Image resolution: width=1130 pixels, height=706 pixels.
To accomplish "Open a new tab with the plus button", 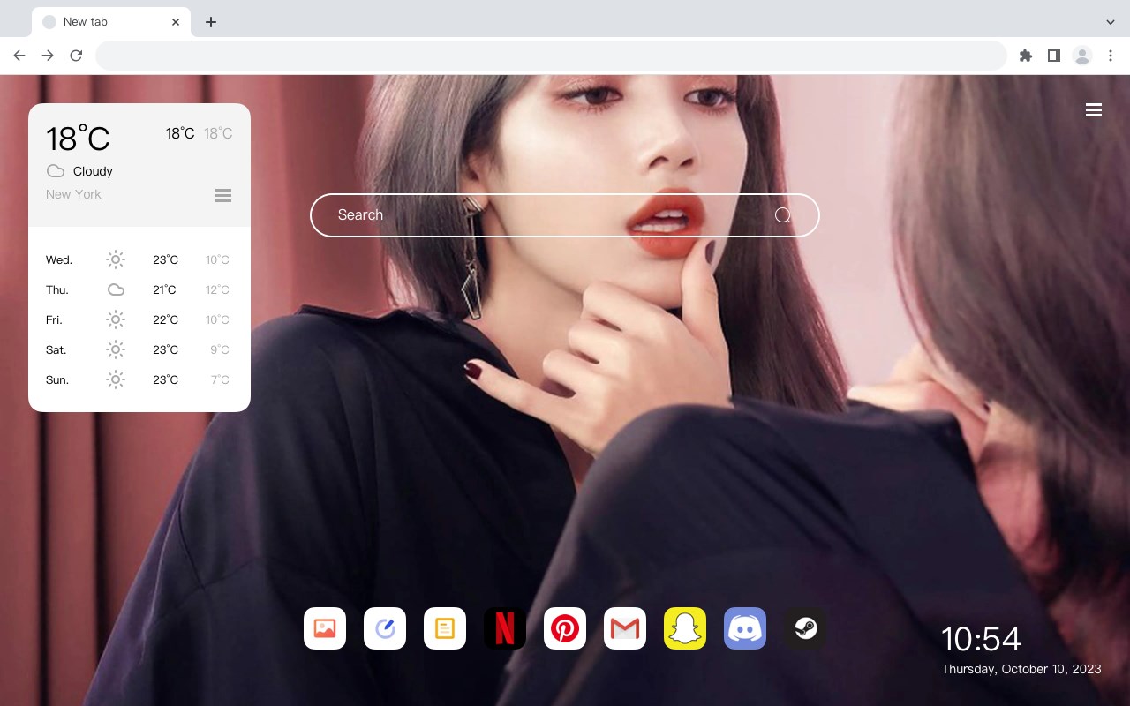I will pos(211,22).
